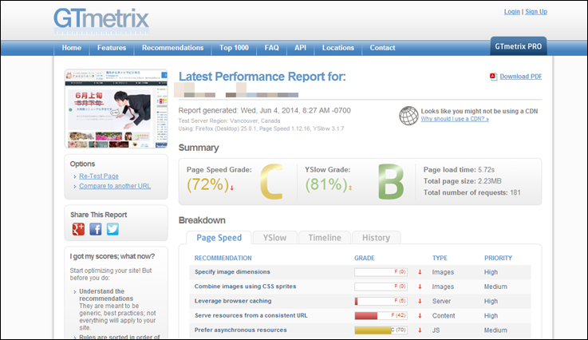Share the report on Facebook

96,229
